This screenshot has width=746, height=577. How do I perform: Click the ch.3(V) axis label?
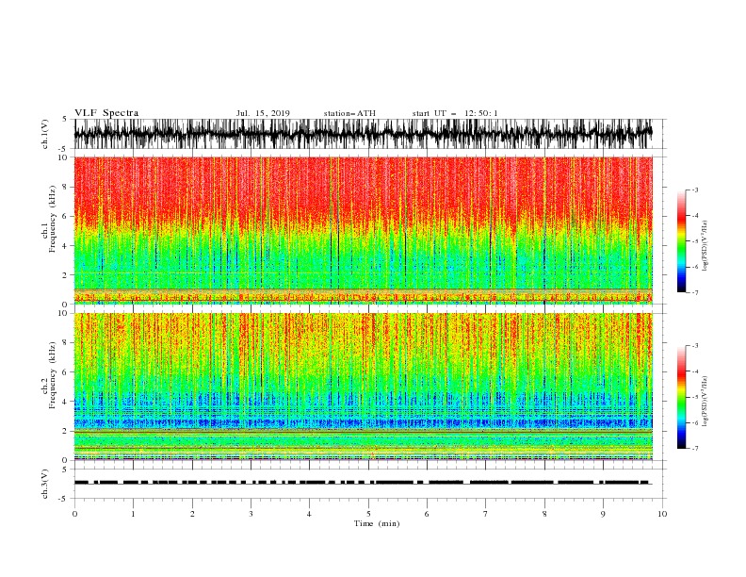pos(45,484)
